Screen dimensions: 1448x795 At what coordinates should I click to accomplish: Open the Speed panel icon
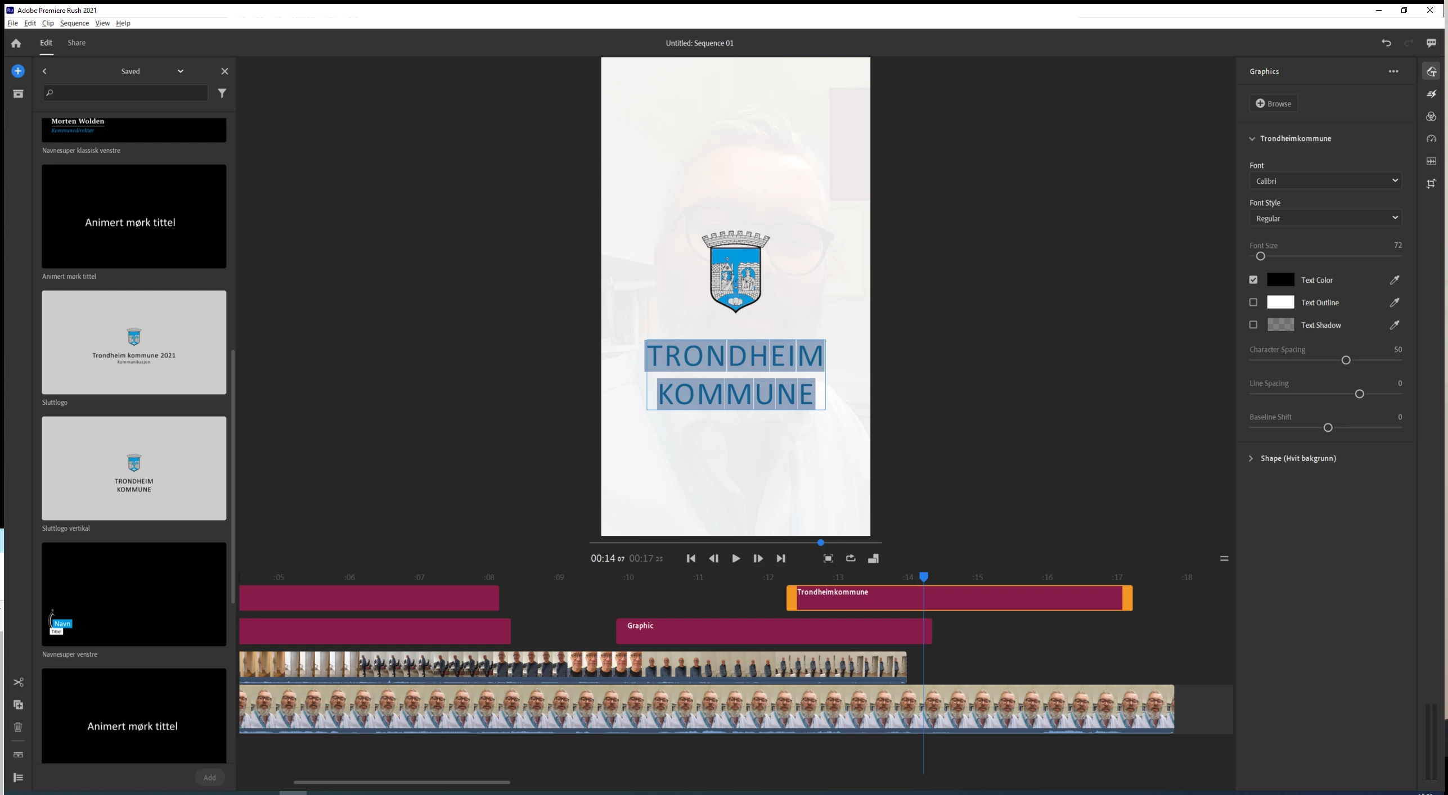click(1431, 139)
